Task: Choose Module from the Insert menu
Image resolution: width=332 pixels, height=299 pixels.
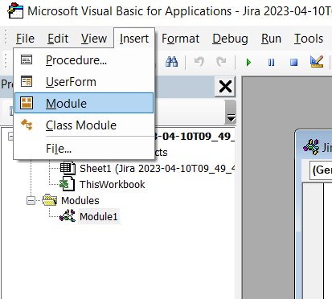Action: [84, 103]
